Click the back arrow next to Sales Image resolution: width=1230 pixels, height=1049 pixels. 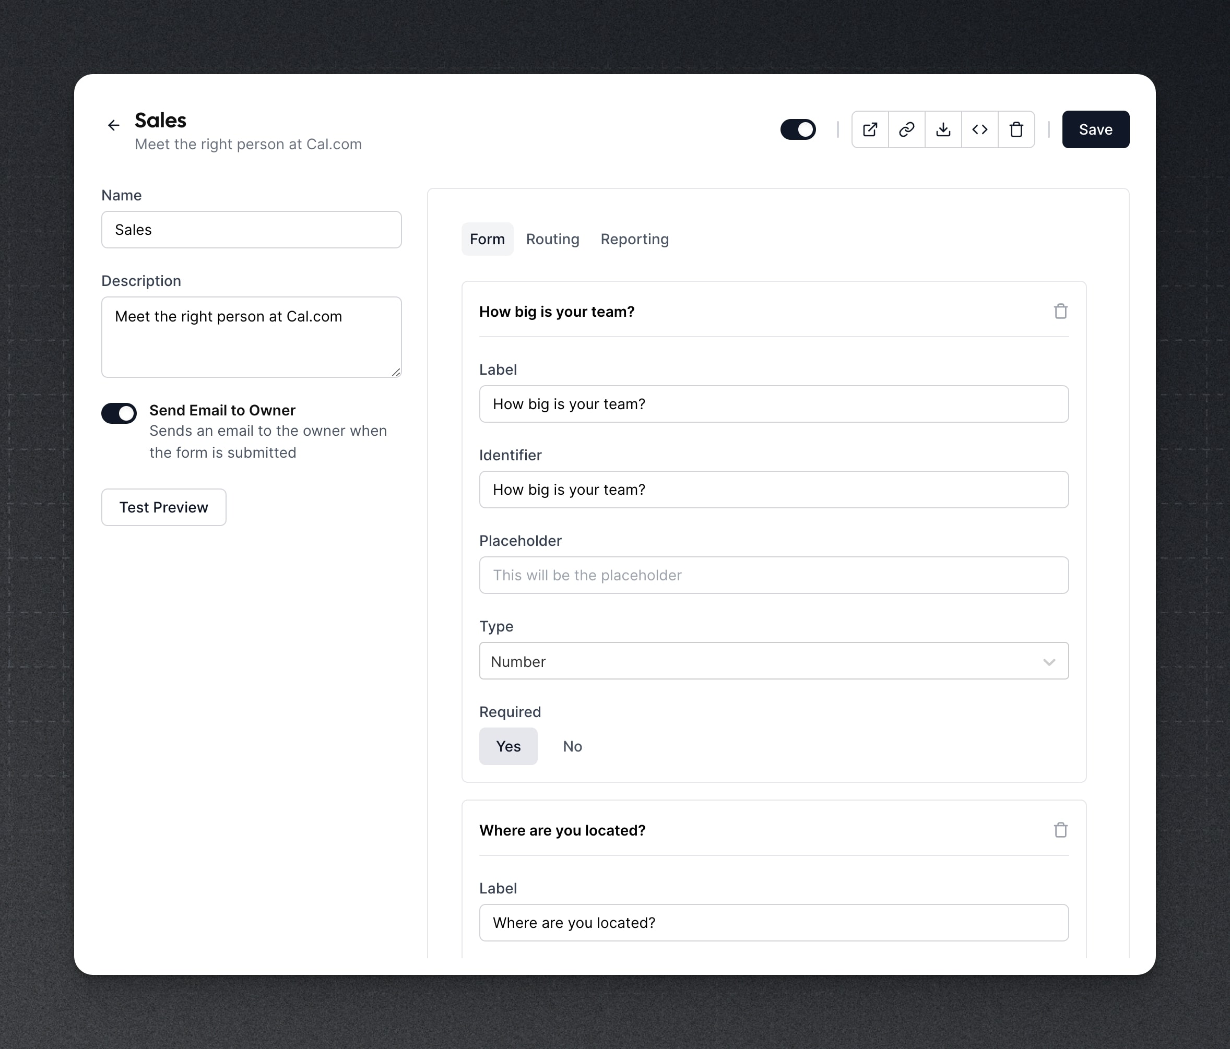click(113, 125)
